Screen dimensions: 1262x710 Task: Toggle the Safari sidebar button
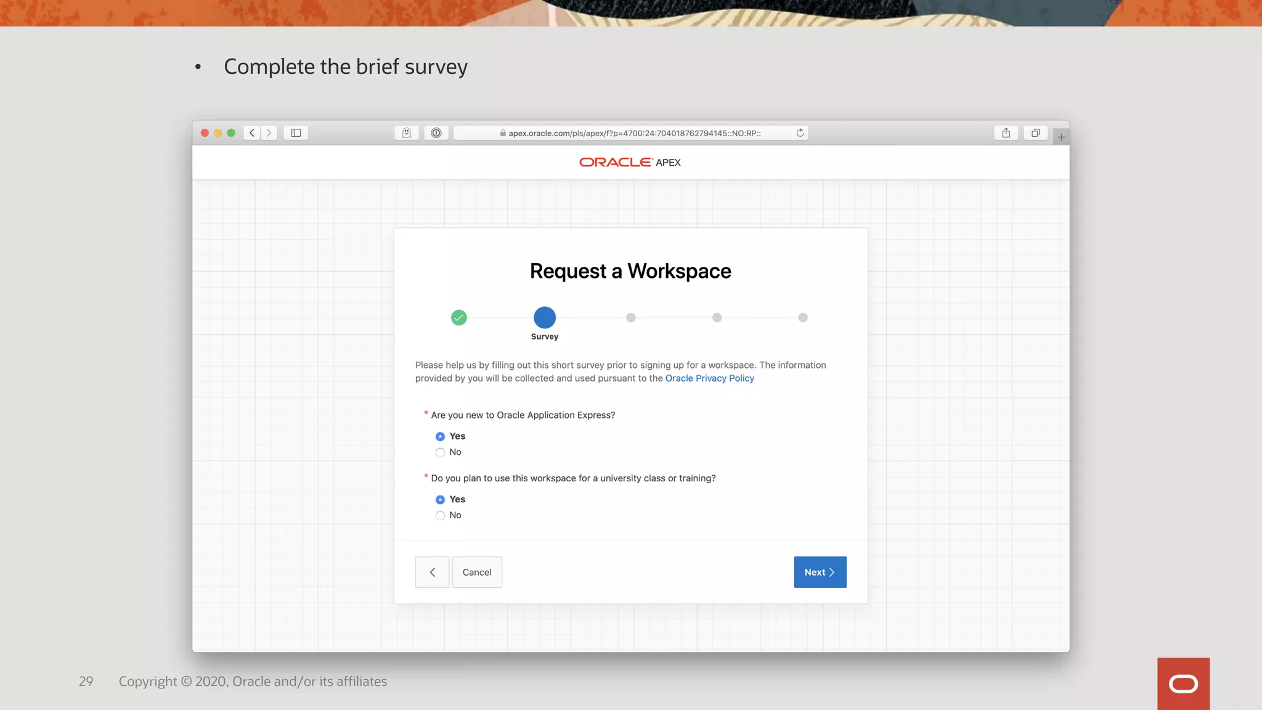(296, 133)
